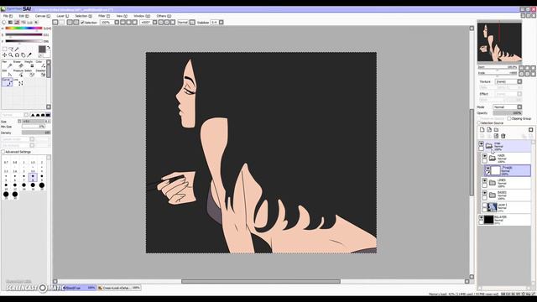The width and height of the screenshot is (537, 302).
Task: Select the Magic Wand tool
Action: pos(17,49)
